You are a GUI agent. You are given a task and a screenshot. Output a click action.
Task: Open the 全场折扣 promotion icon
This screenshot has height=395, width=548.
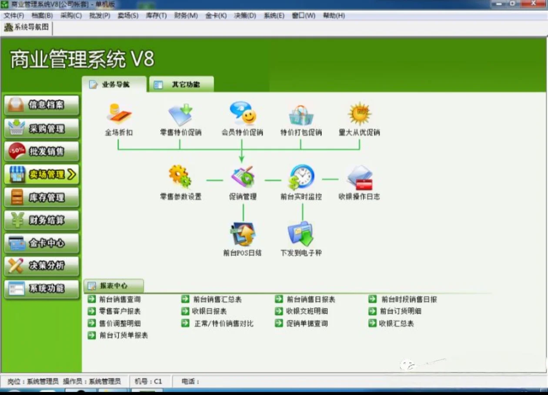tap(119, 114)
